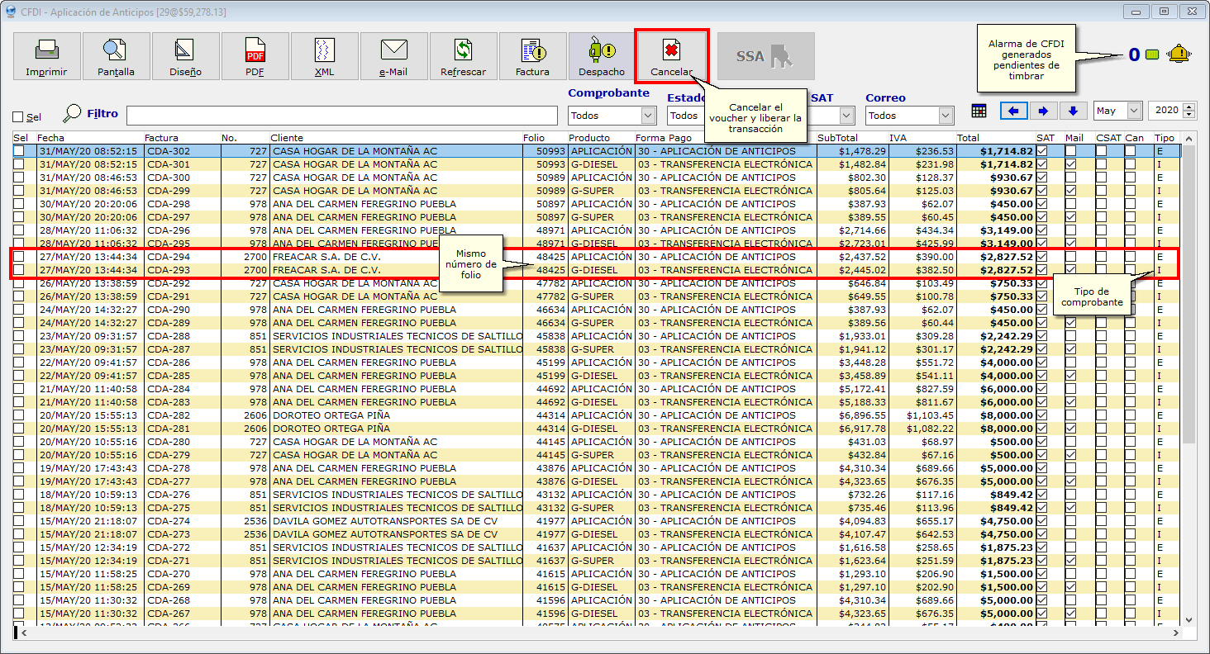Screen dimensions: 1210x654
Task: Click the Refrescar refresh icon
Action: click(x=463, y=56)
